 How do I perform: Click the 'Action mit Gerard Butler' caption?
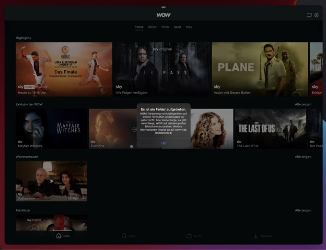232,93
